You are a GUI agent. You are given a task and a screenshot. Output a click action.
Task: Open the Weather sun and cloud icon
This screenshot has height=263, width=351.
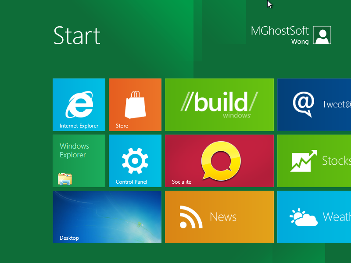[303, 217]
